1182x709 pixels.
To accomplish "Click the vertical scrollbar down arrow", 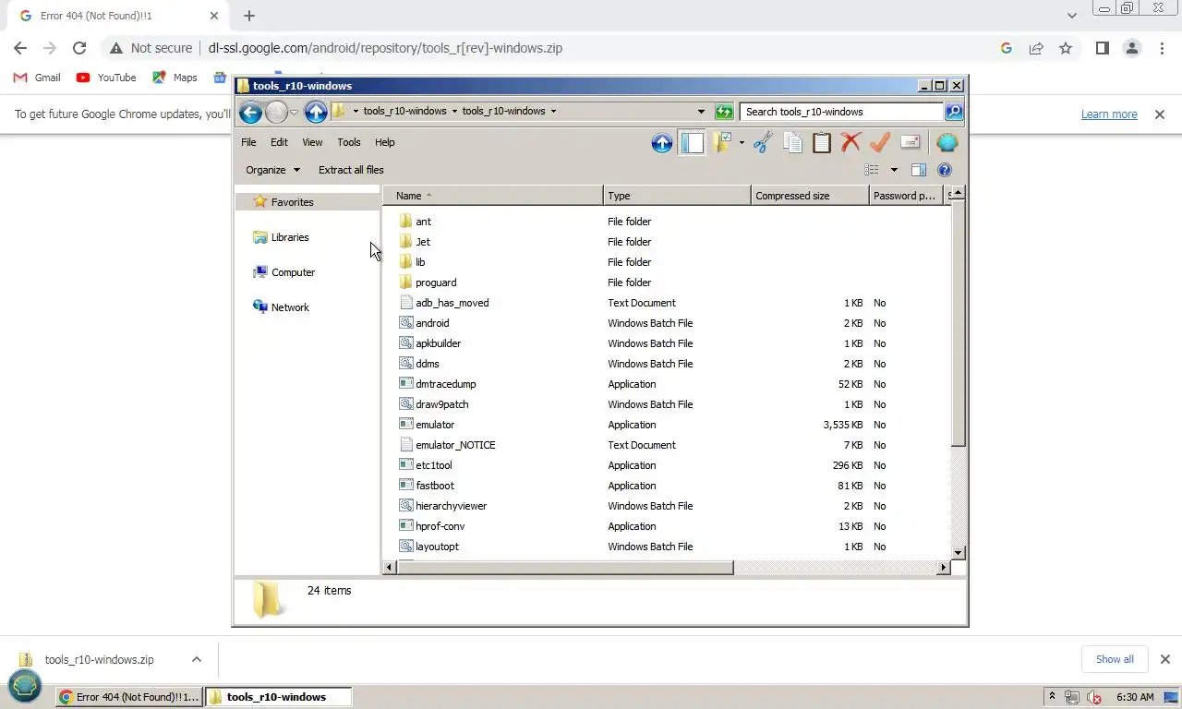I will [958, 552].
